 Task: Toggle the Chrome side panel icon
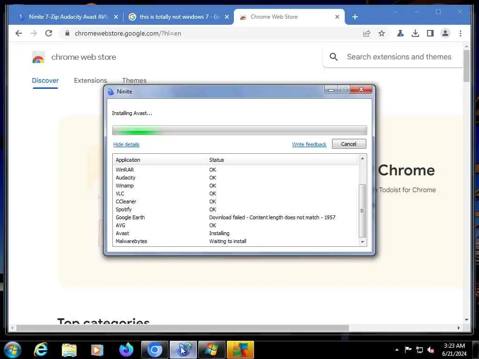(430, 33)
